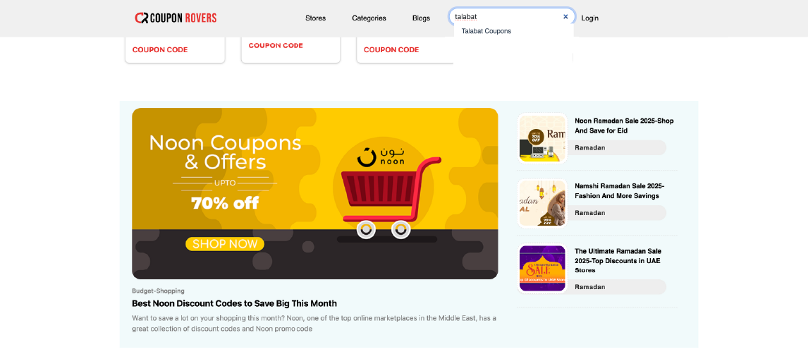
Task: Open the Categories menu item
Action: pyautogui.click(x=369, y=18)
